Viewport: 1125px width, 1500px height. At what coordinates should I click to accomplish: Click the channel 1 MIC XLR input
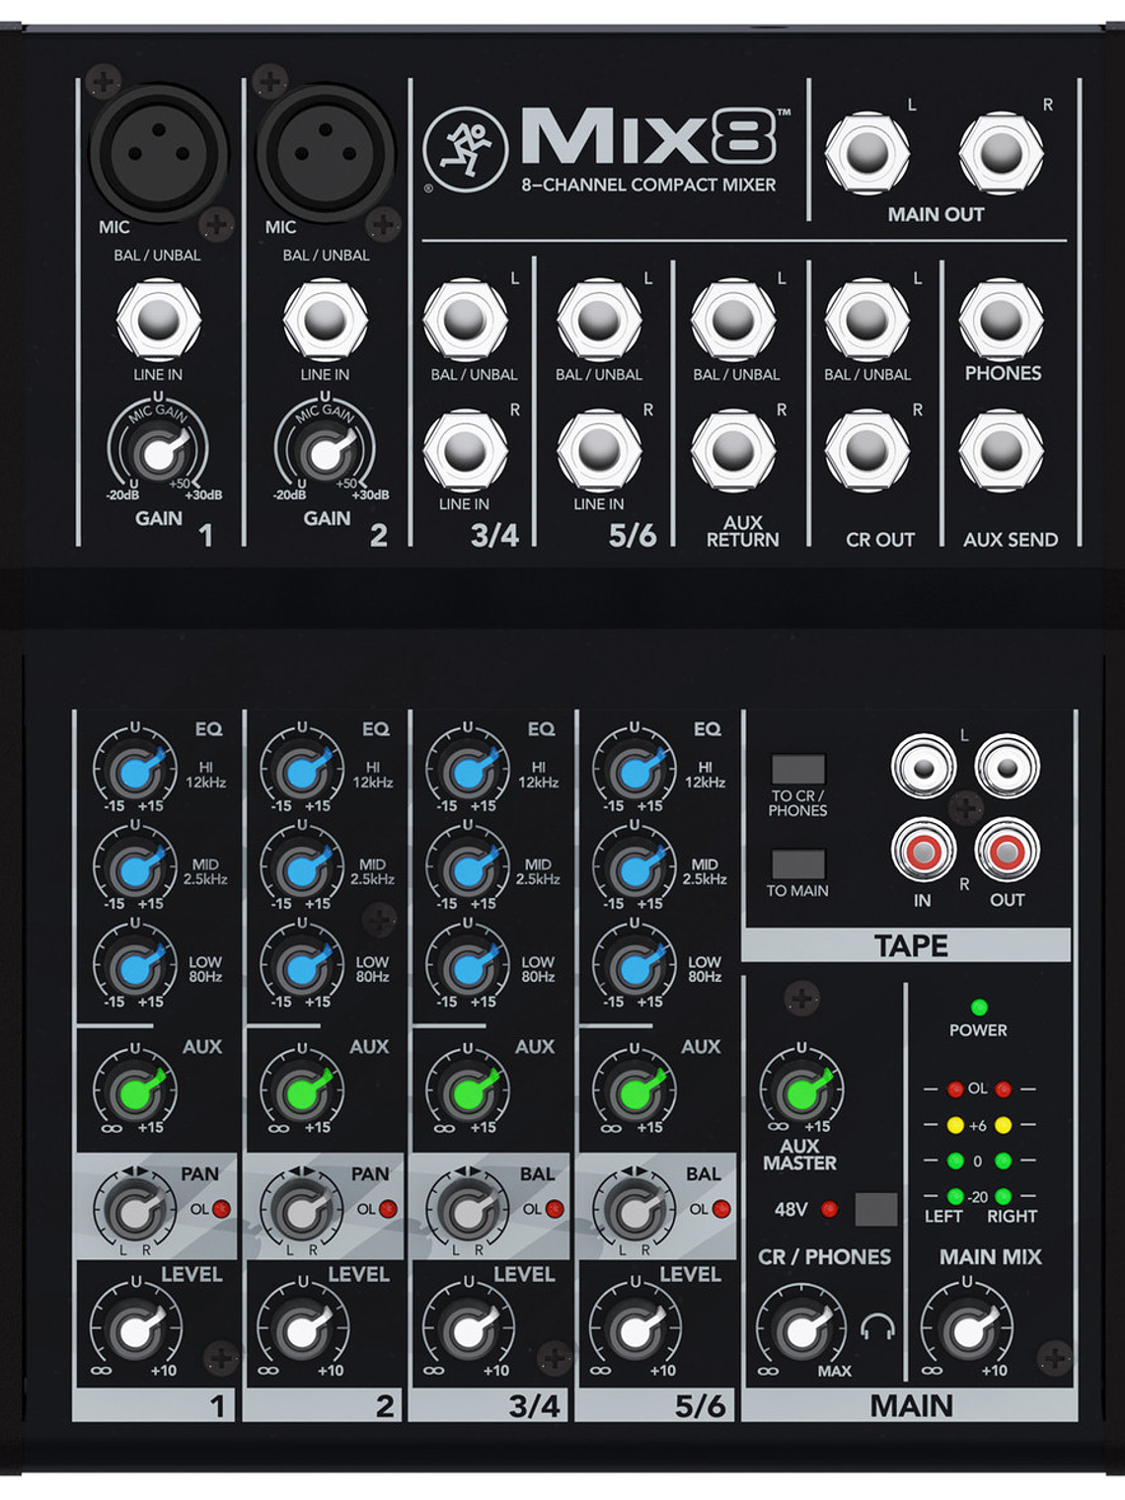158,153
